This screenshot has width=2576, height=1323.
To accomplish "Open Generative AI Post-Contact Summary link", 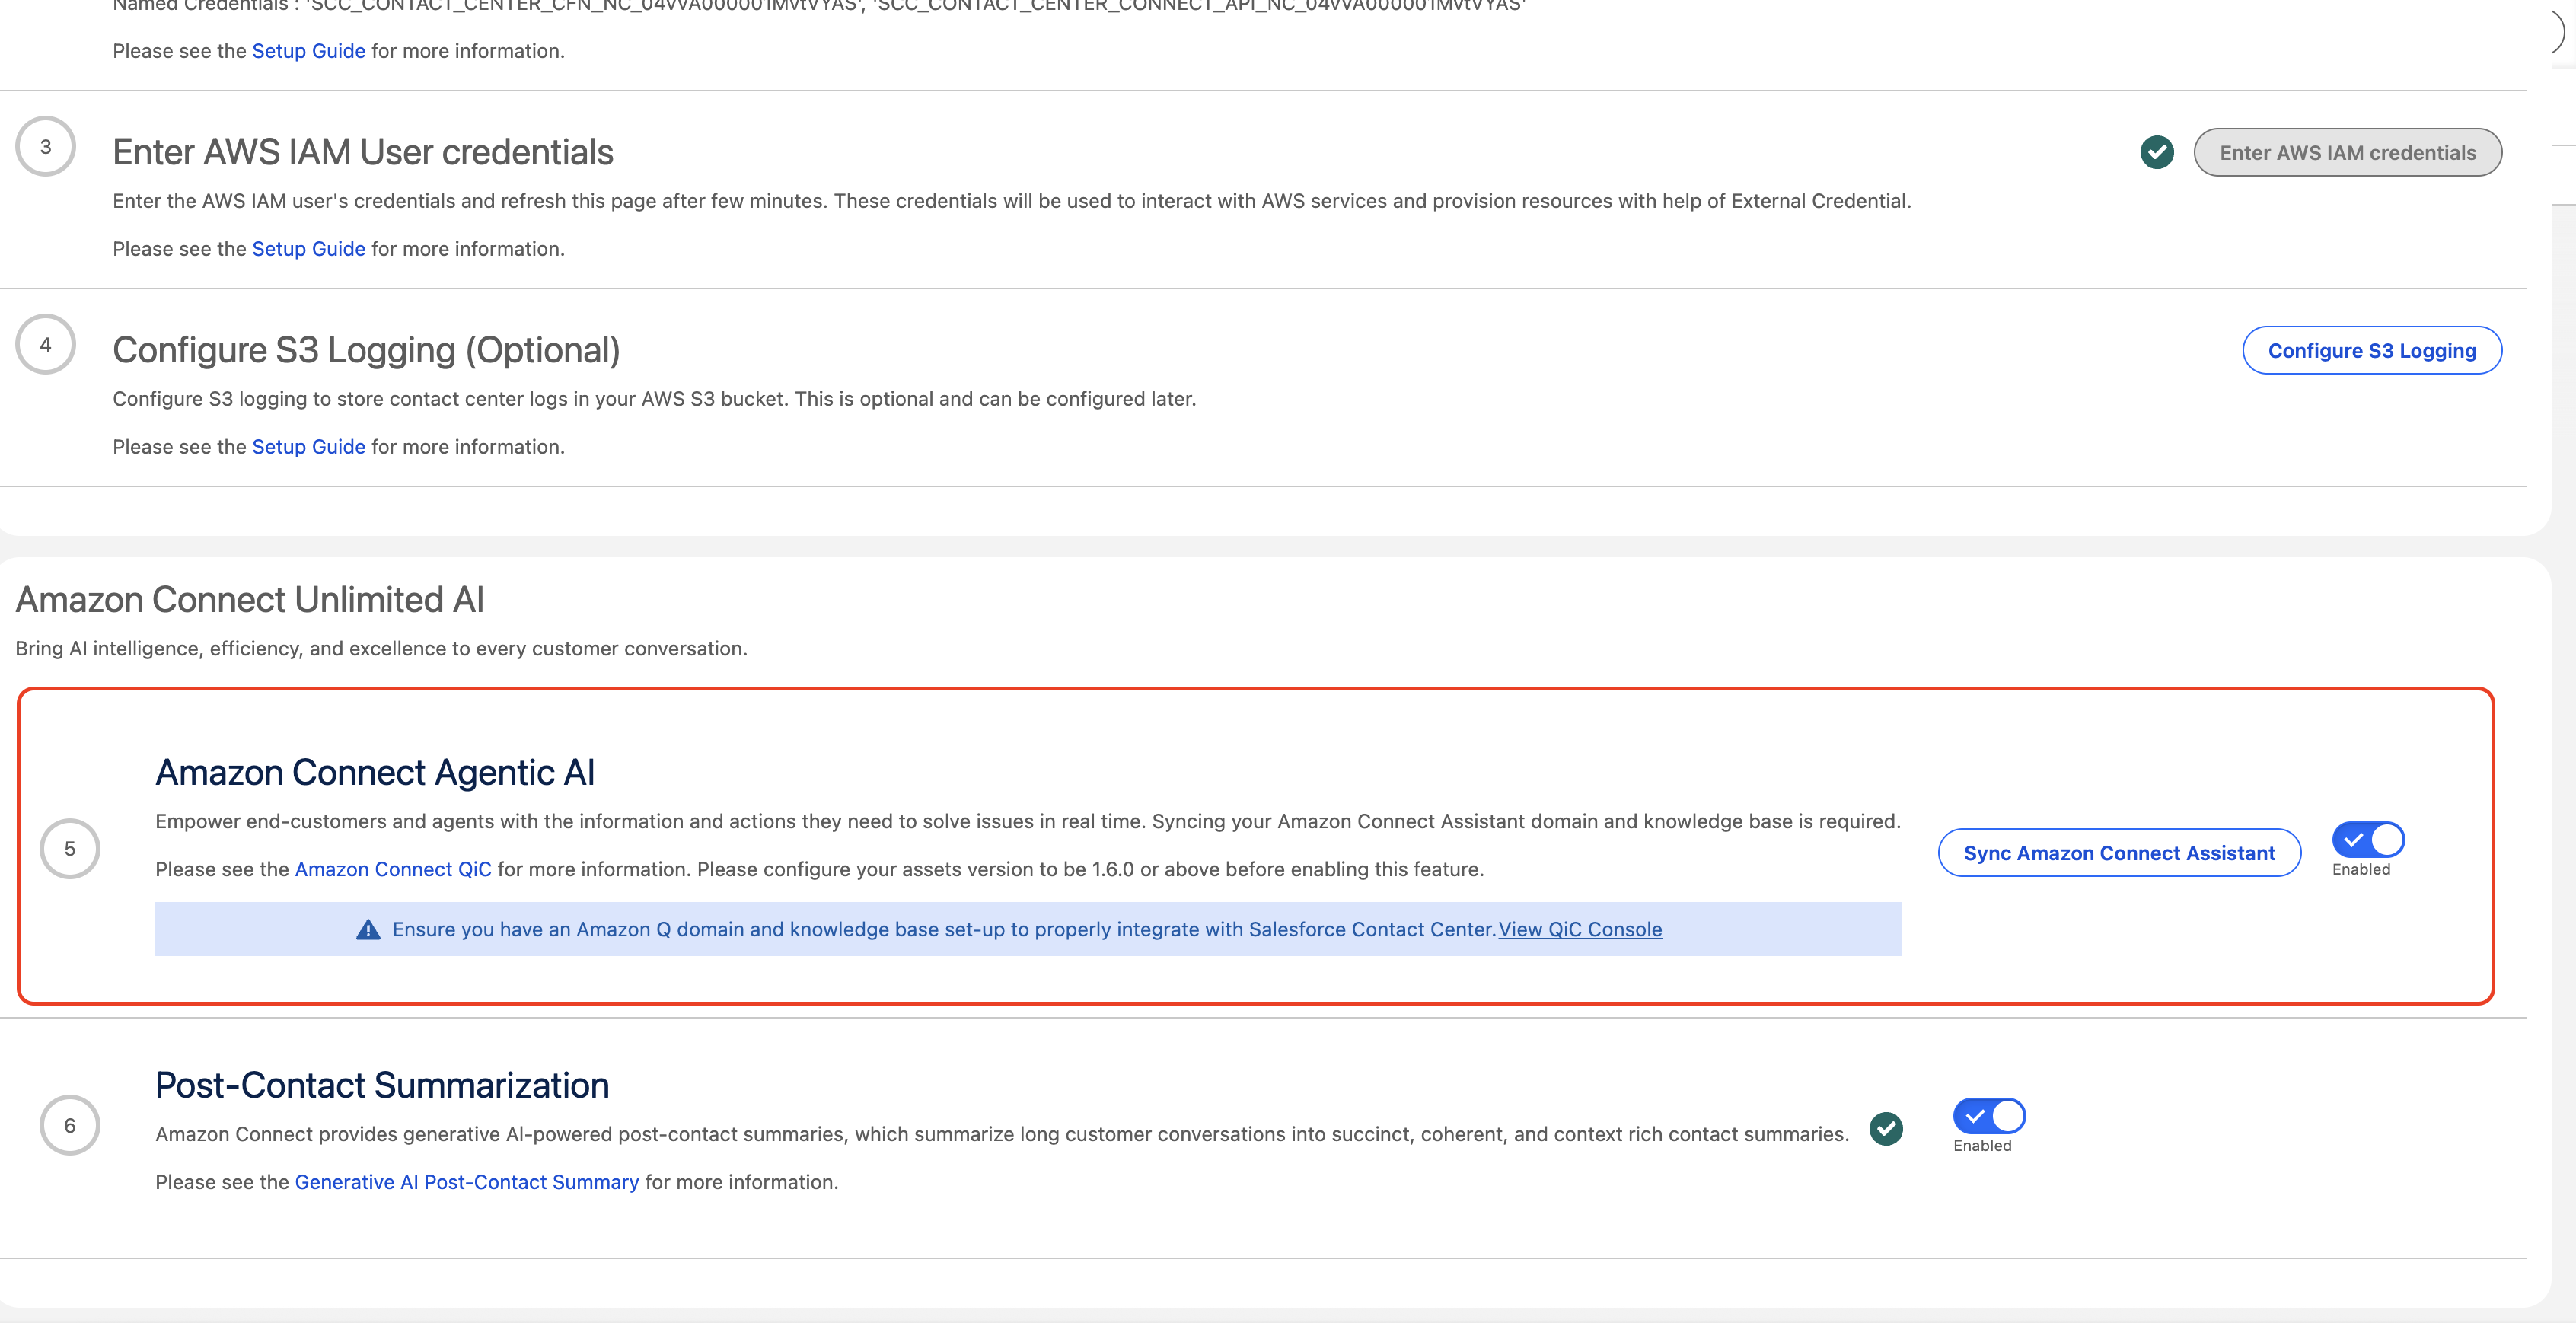I will tap(466, 1182).
